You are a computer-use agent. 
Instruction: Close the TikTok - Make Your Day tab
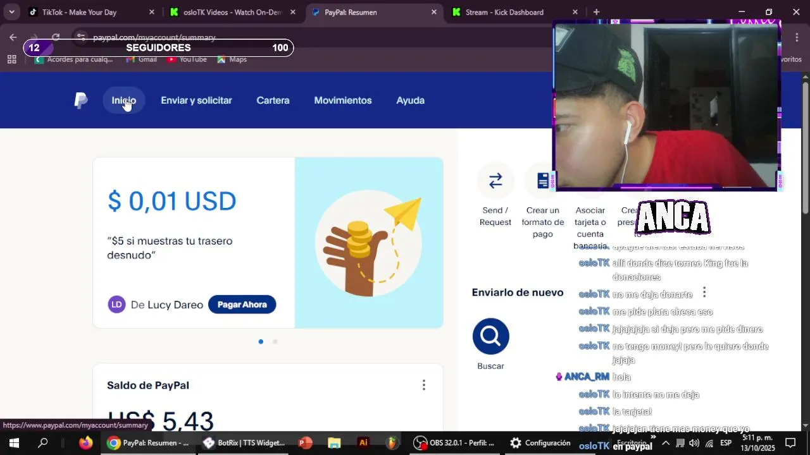[151, 12]
